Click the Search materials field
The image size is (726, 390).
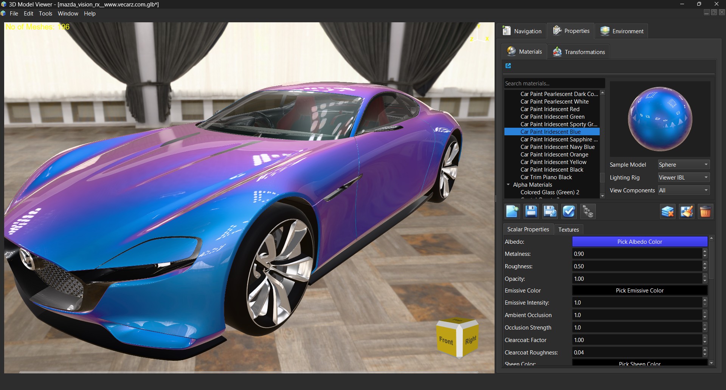tap(554, 84)
